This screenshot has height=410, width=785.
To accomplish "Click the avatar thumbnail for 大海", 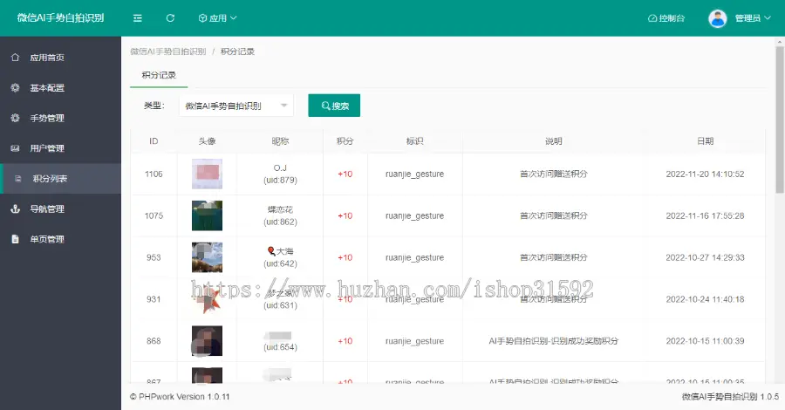I will (207, 257).
